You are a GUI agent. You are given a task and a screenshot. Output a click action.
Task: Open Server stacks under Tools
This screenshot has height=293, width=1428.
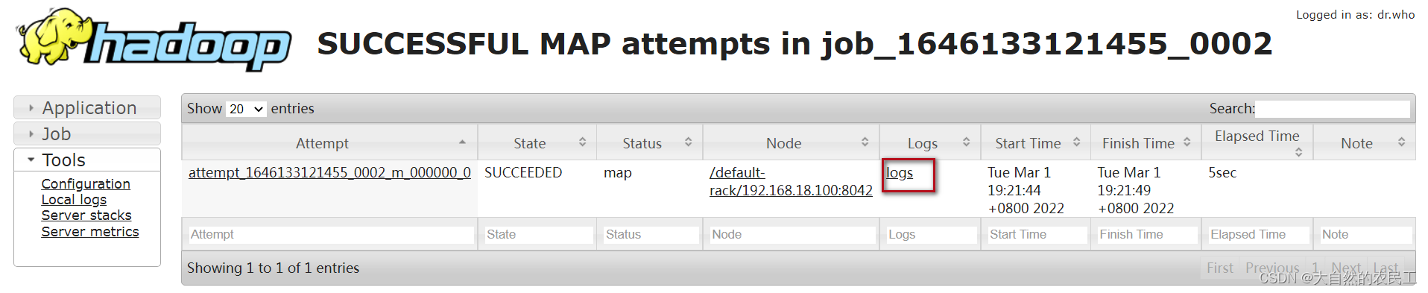(86, 215)
